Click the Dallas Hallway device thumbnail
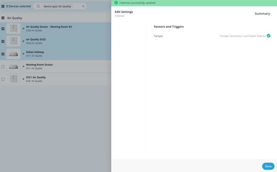 [14, 54]
